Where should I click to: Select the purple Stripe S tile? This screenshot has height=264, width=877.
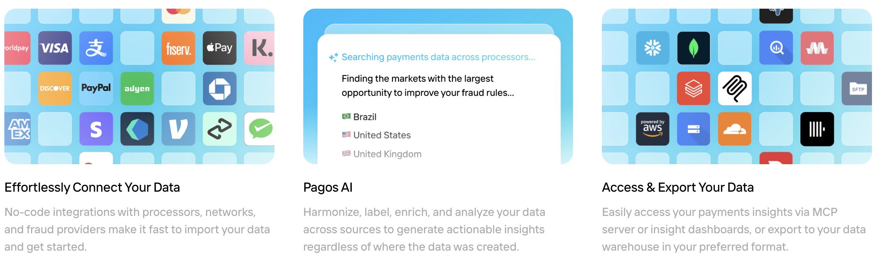pyautogui.click(x=96, y=129)
